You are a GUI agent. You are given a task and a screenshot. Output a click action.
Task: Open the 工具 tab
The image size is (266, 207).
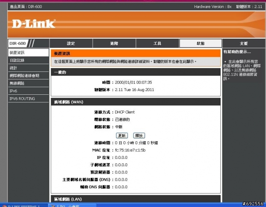[157, 43]
